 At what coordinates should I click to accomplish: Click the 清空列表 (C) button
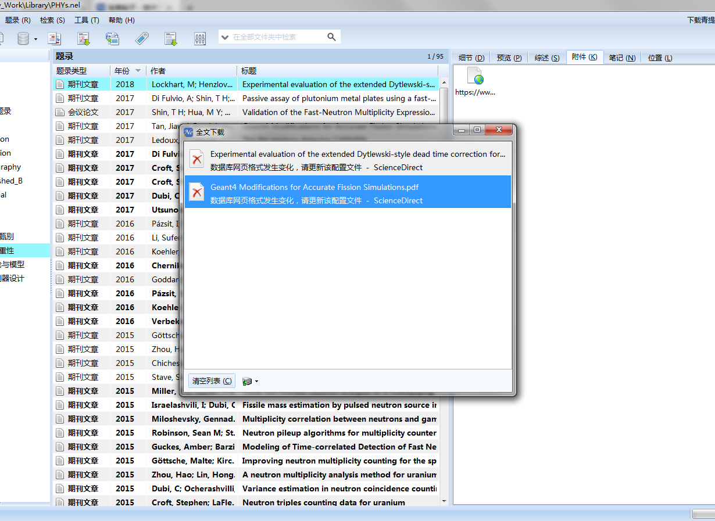click(212, 381)
